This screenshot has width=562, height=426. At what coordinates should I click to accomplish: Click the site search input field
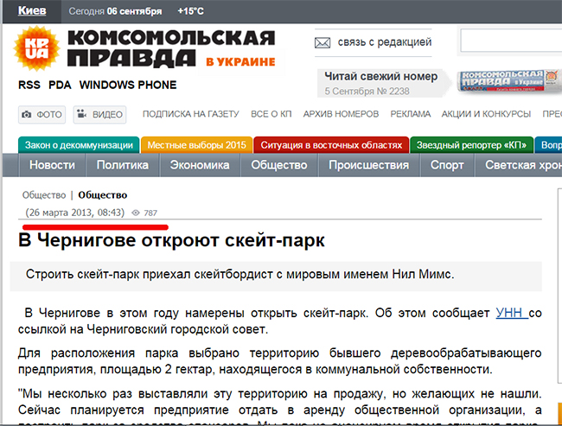(510, 41)
